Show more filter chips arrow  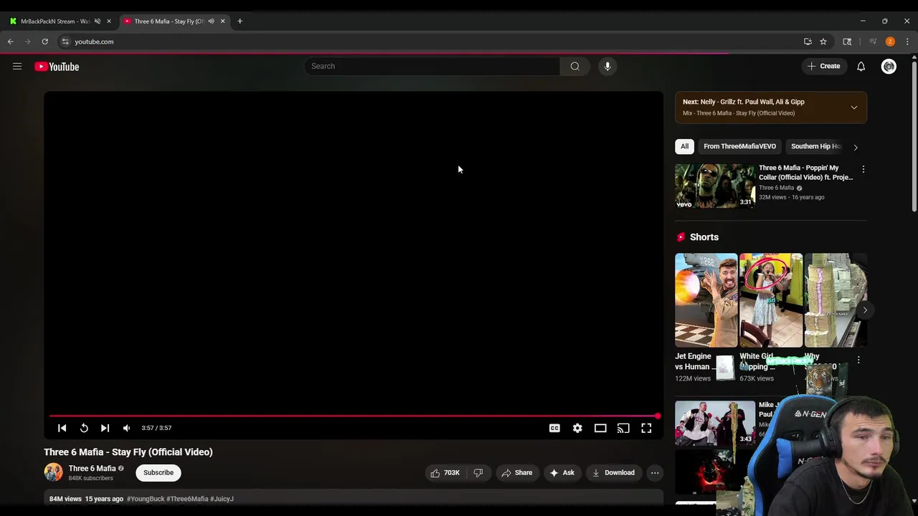click(856, 147)
